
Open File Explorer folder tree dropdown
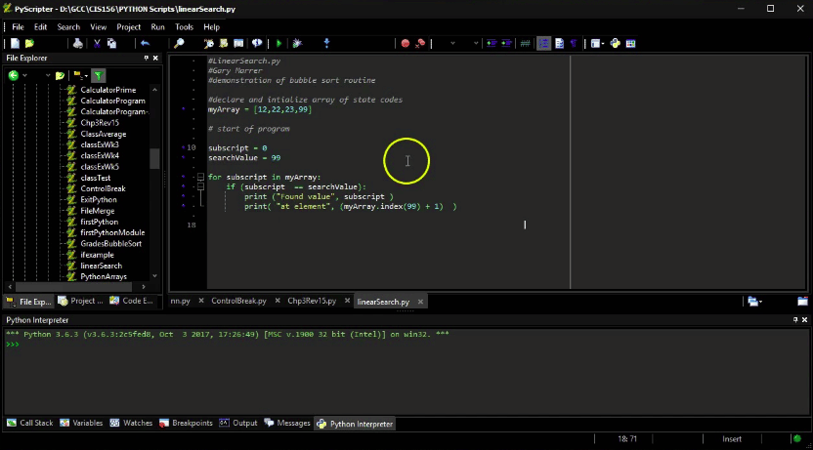pyautogui.click(x=80, y=75)
